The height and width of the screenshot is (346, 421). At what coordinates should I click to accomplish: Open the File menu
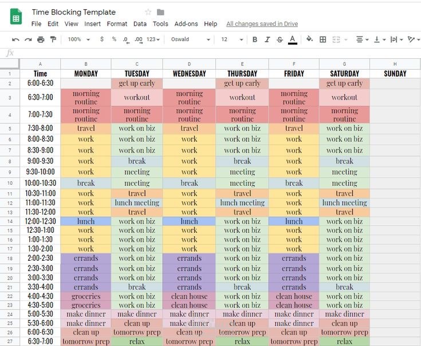click(x=36, y=24)
